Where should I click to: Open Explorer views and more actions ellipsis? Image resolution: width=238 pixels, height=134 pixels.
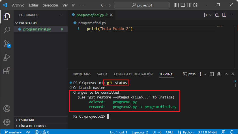(x=61, y=15)
